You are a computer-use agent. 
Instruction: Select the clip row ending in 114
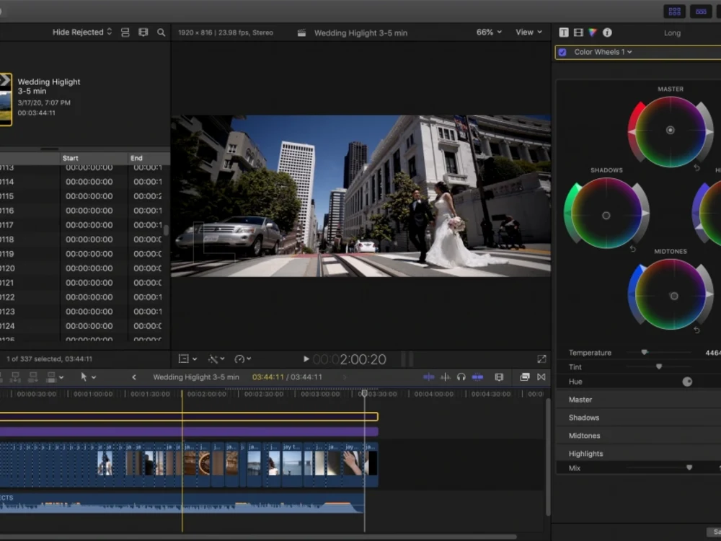pos(85,182)
